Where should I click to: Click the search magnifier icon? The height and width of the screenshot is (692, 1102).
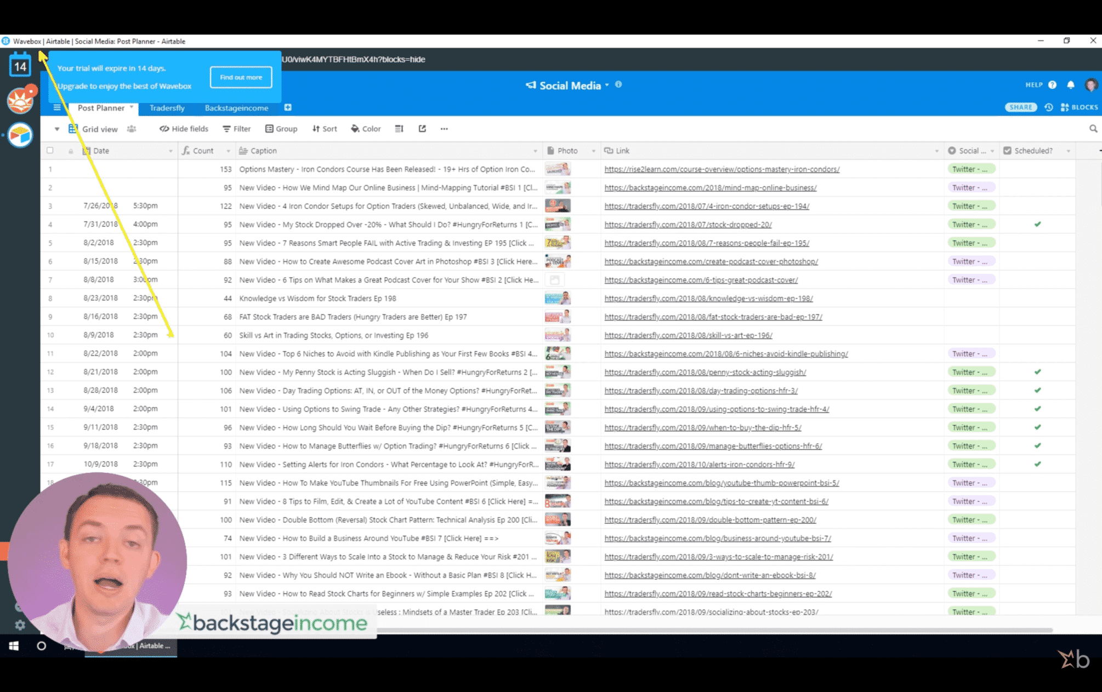pyautogui.click(x=1093, y=129)
